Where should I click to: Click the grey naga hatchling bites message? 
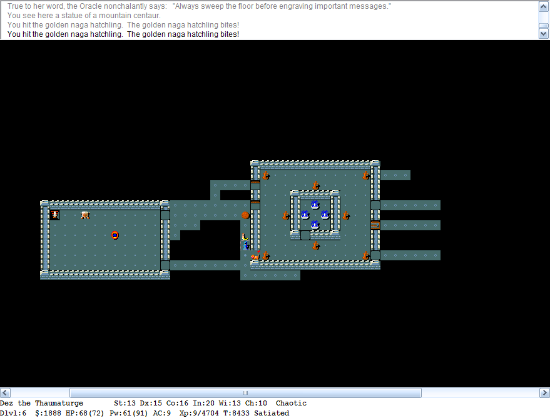point(123,25)
